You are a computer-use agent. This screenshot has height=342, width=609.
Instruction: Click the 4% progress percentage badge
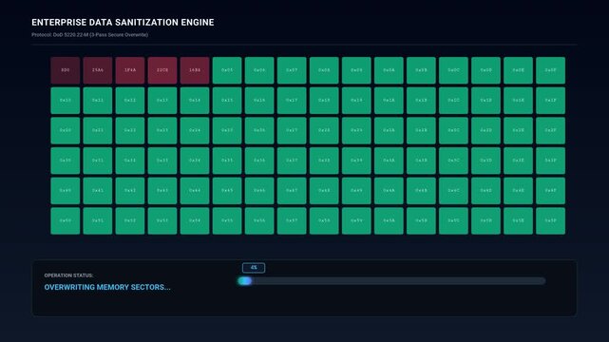(x=254, y=268)
